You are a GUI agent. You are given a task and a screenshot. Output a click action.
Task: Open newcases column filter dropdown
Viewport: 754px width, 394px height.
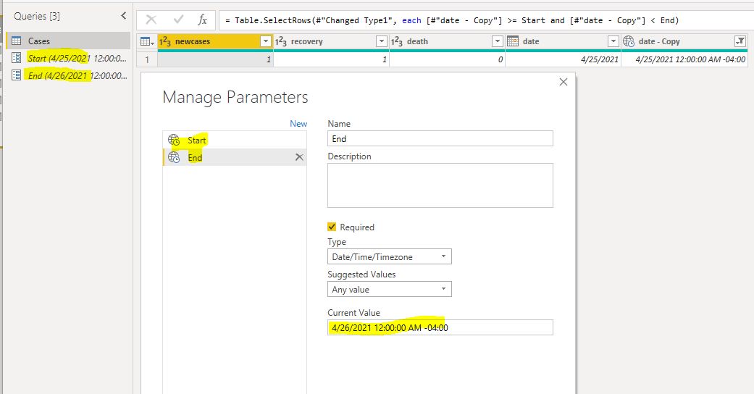[265, 41]
